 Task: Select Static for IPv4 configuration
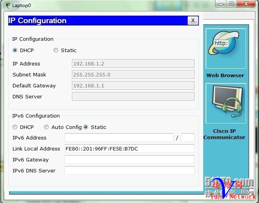56,50
